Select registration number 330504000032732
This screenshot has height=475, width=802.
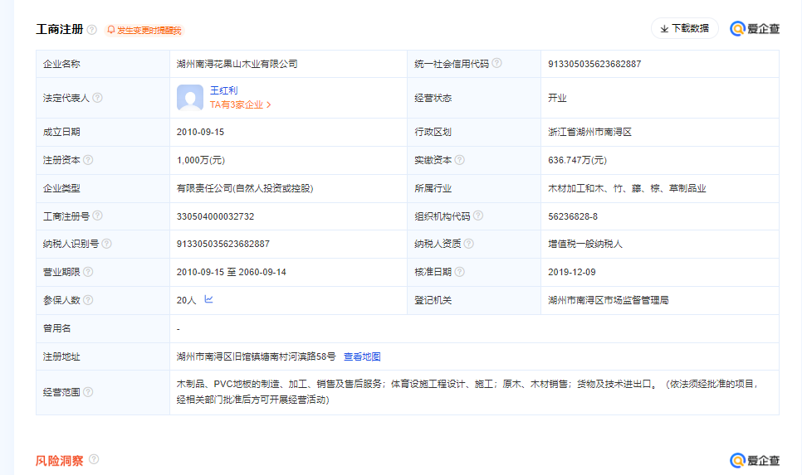coord(215,216)
